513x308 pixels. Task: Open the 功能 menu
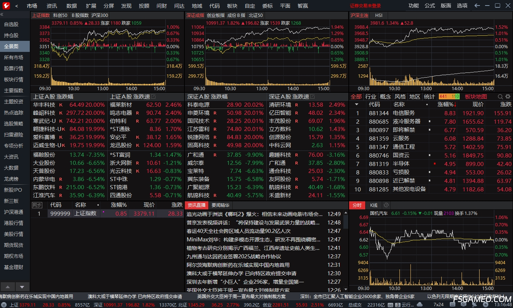(x=413, y=6)
